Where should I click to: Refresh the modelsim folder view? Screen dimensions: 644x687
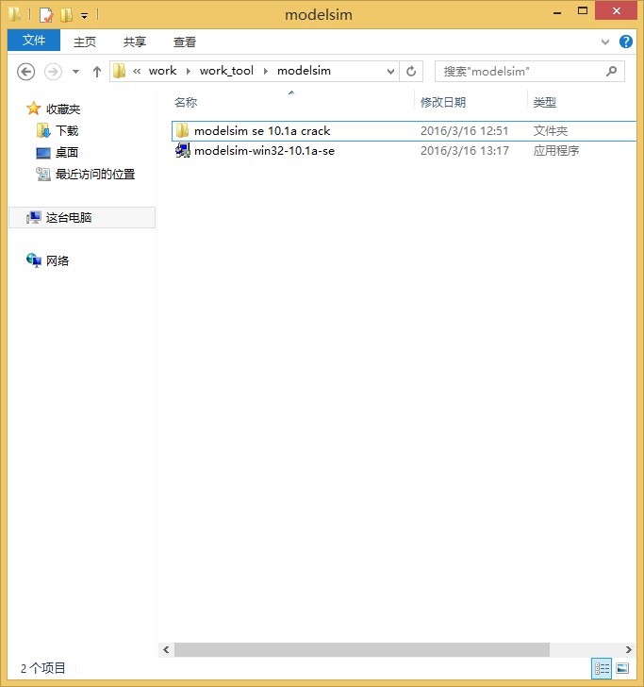point(411,71)
